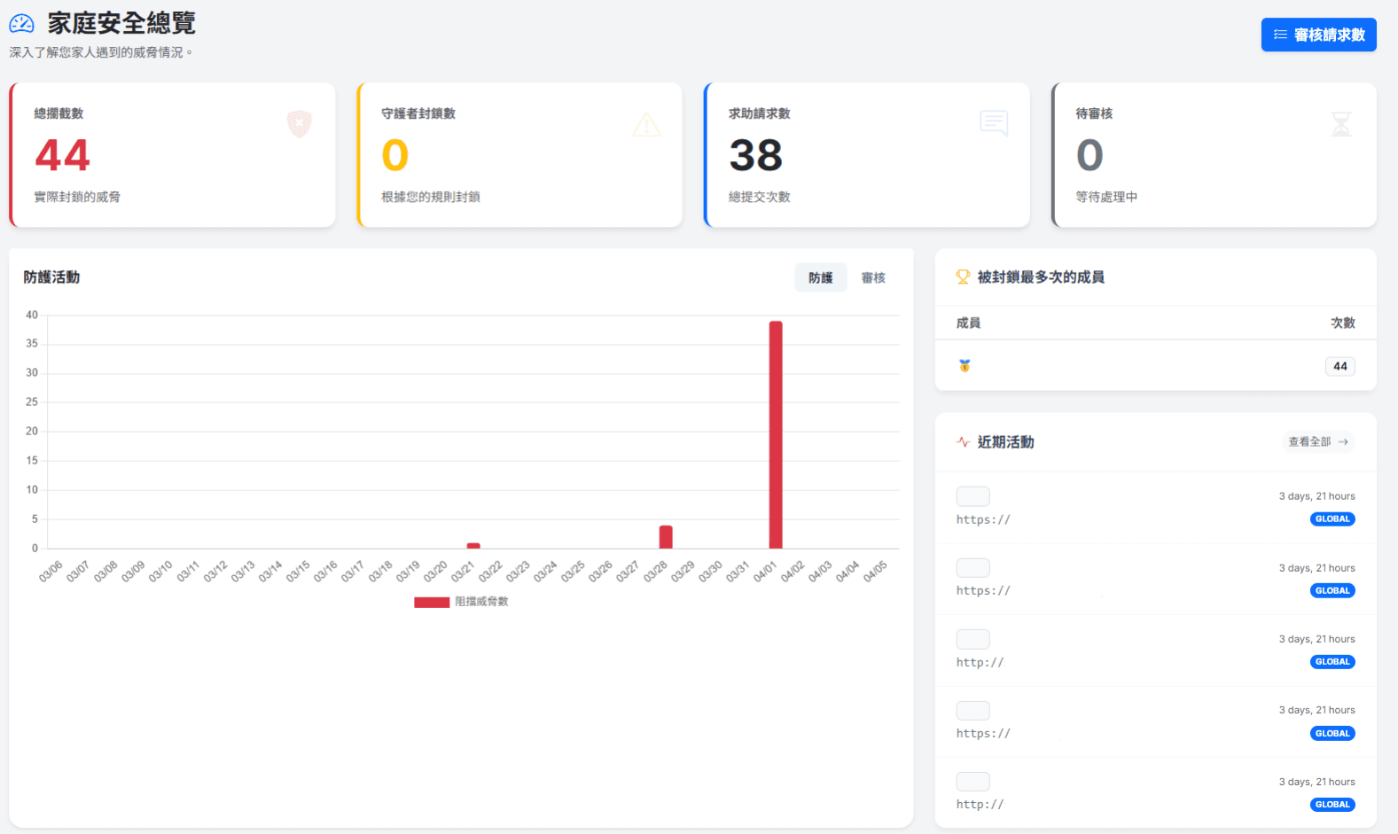
Task: Click the 03/06 label on chart axis
Action: click(51, 572)
